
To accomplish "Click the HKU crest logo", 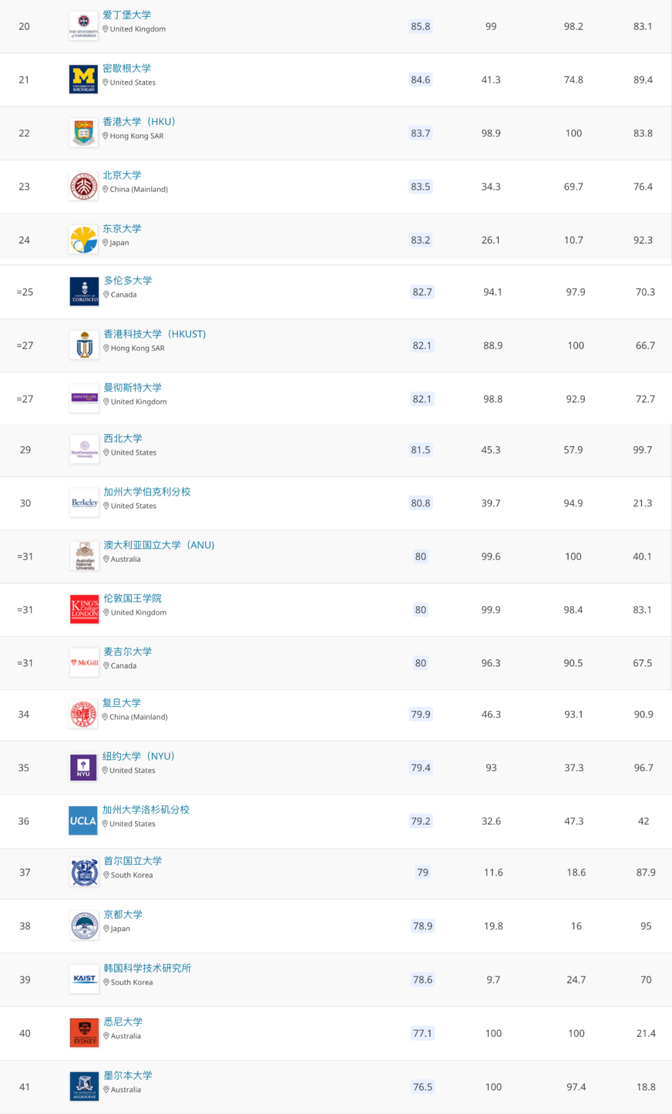I will pos(83,133).
